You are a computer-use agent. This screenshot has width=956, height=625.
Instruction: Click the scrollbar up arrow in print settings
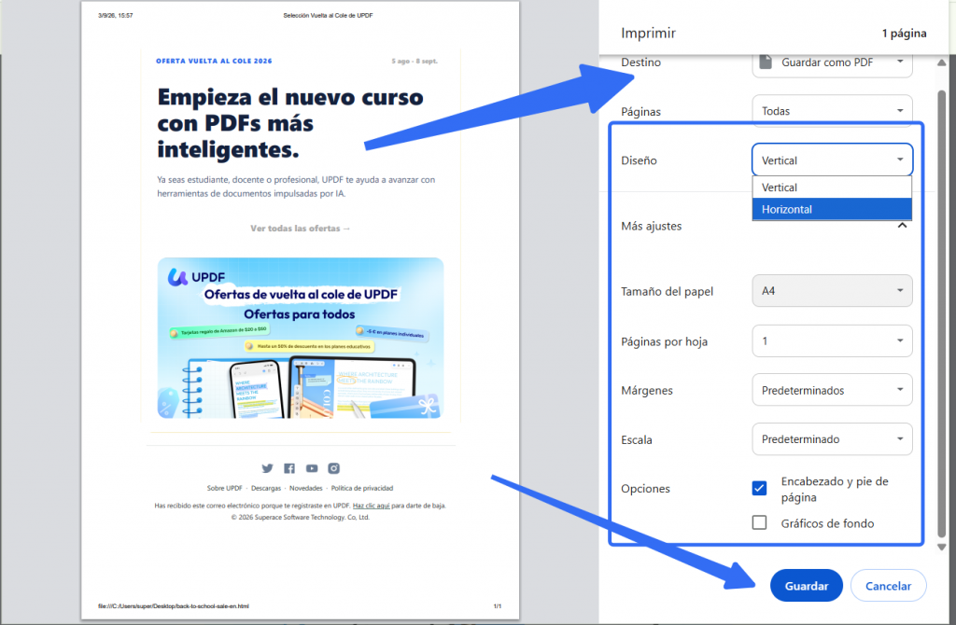(942, 62)
